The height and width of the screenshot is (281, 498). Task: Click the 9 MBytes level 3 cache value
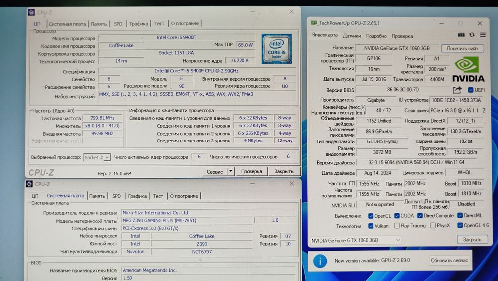253,140
